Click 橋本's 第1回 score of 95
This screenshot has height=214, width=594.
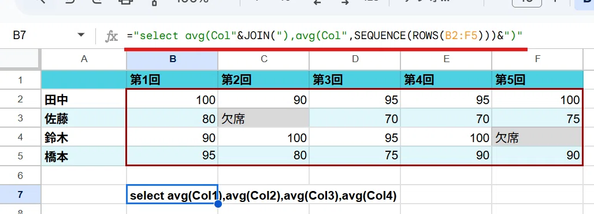click(172, 156)
